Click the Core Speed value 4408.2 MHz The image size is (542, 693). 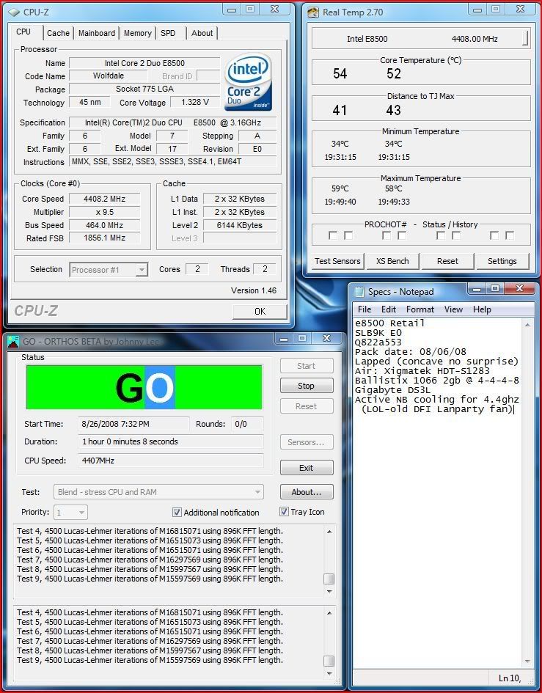[x=104, y=199]
